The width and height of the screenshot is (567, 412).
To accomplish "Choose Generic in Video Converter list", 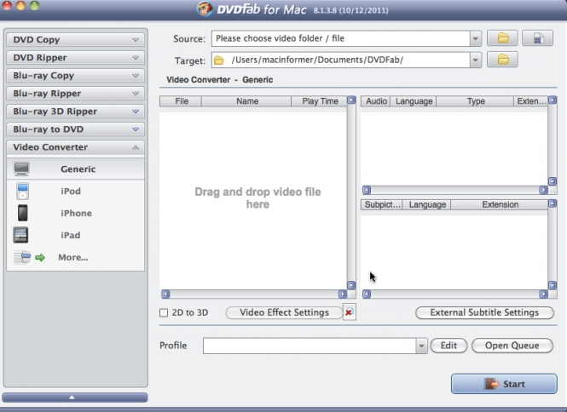I will coord(75,169).
